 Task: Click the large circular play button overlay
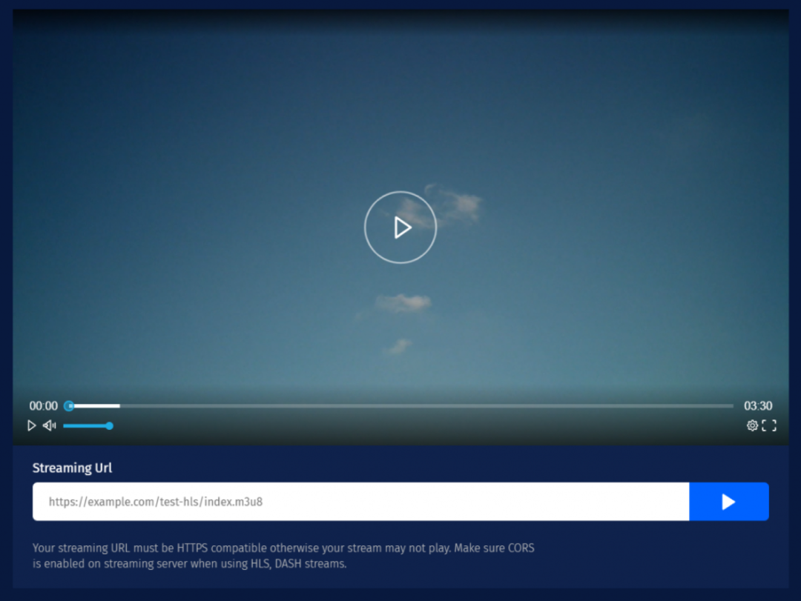(400, 228)
